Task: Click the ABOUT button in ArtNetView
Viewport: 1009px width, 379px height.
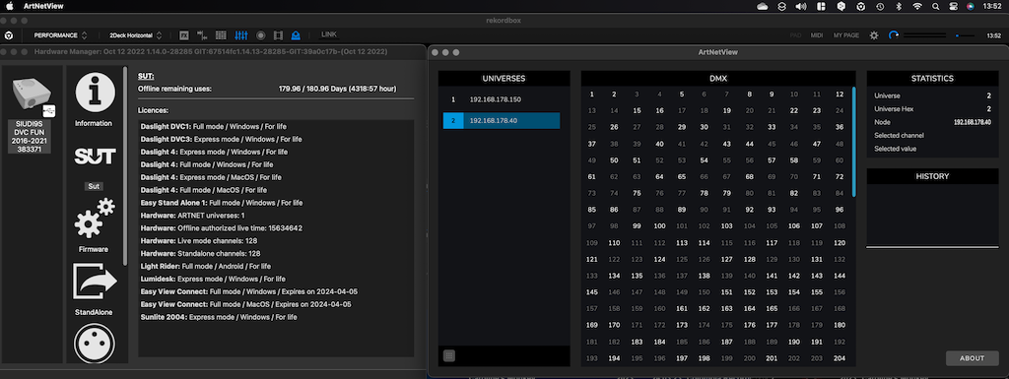Action: pos(972,357)
